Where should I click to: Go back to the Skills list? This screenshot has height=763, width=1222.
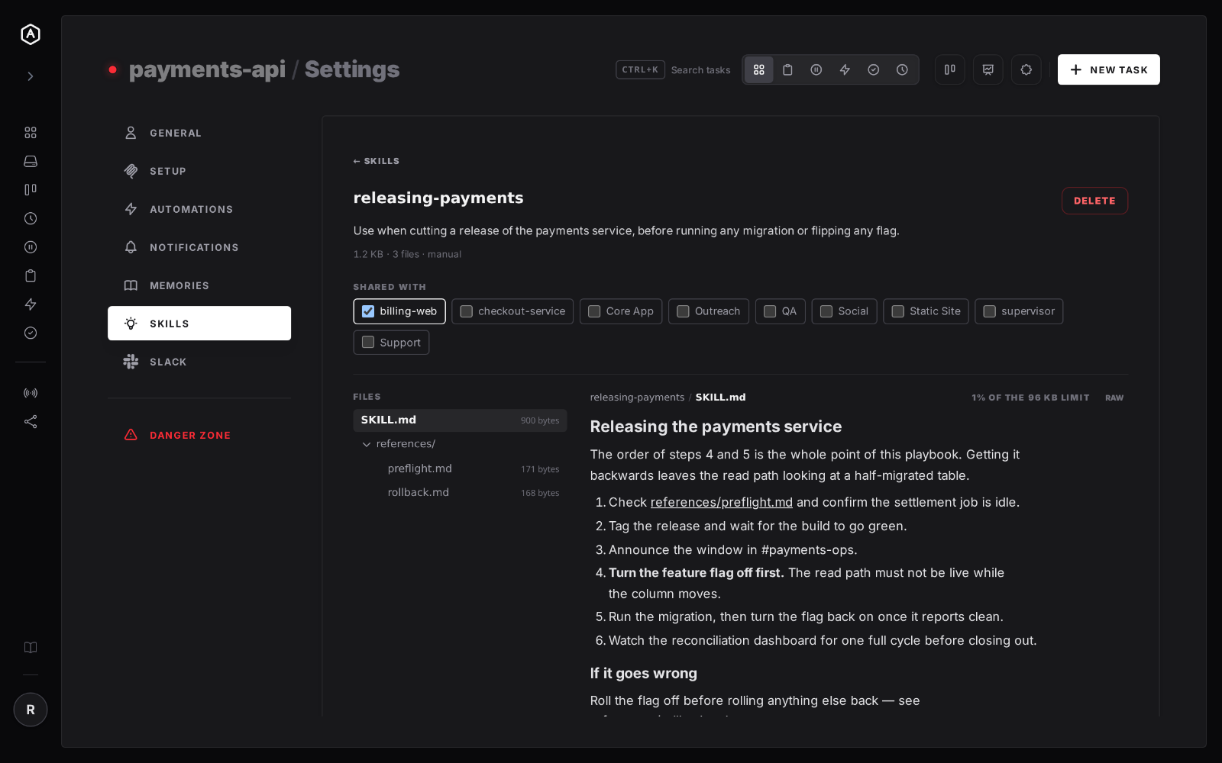(x=377, y=161)
